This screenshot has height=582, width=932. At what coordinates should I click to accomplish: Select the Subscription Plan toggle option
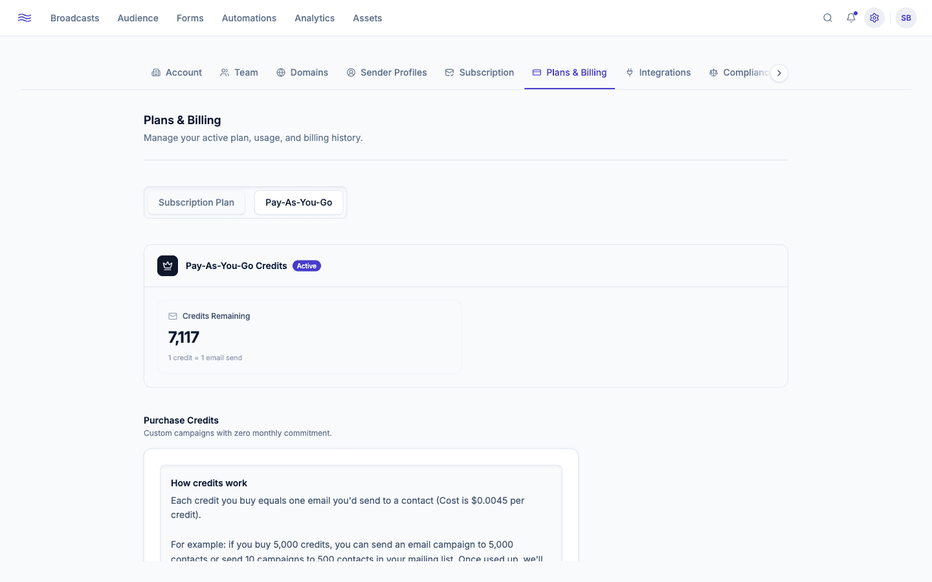tap(196, 202)
